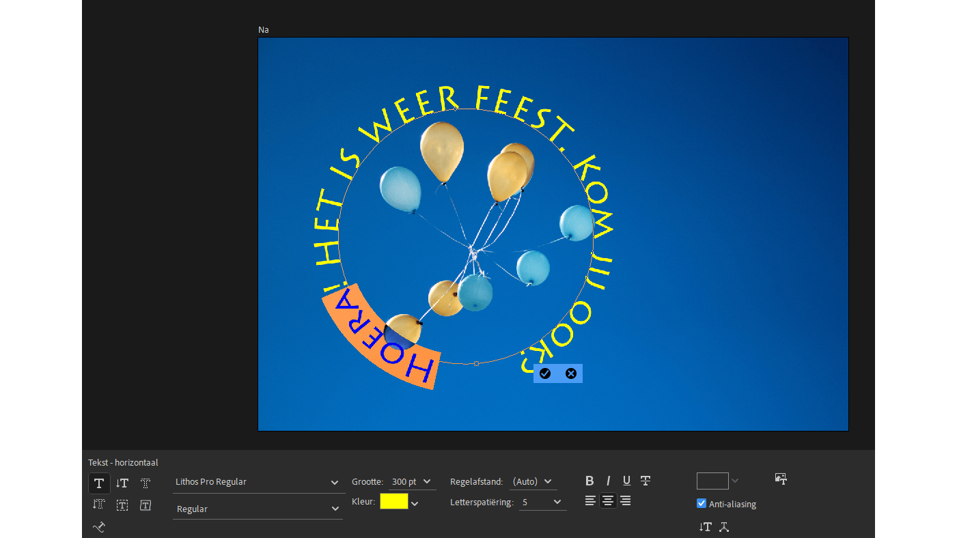Open the Letterspatiëring dropdown
Viewport: 957px width, 538px height.
pyautogui.click(x=557, y=502)
